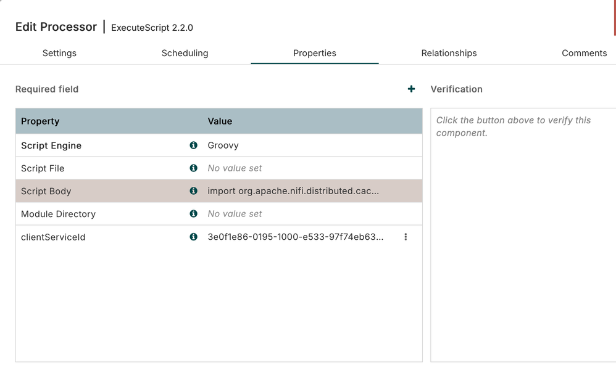
Task: Click the add property plus icon
Action: [411, 89]
